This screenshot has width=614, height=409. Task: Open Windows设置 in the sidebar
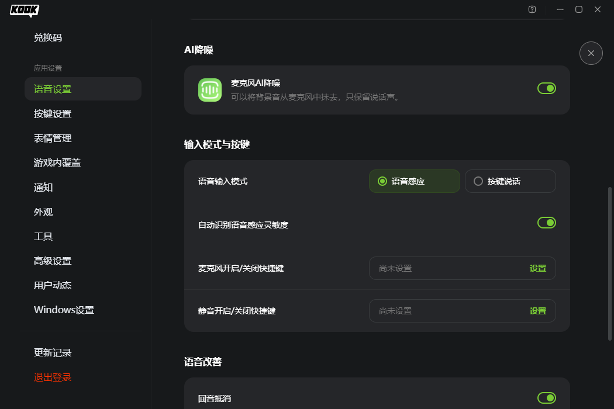coord(63,310)
